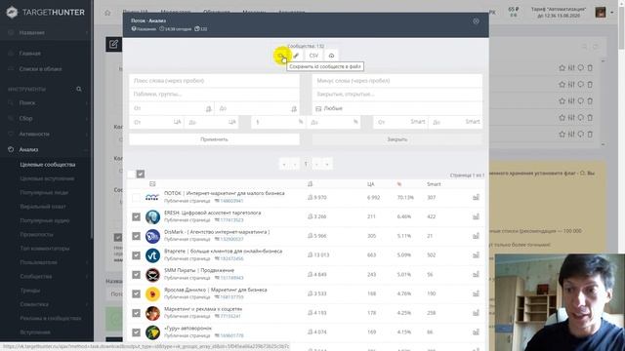The height and width of the screenshot is (351, 625).
Task: Click the save community ids to file icon
Action: pyautogui.click(x=280, y=56)
